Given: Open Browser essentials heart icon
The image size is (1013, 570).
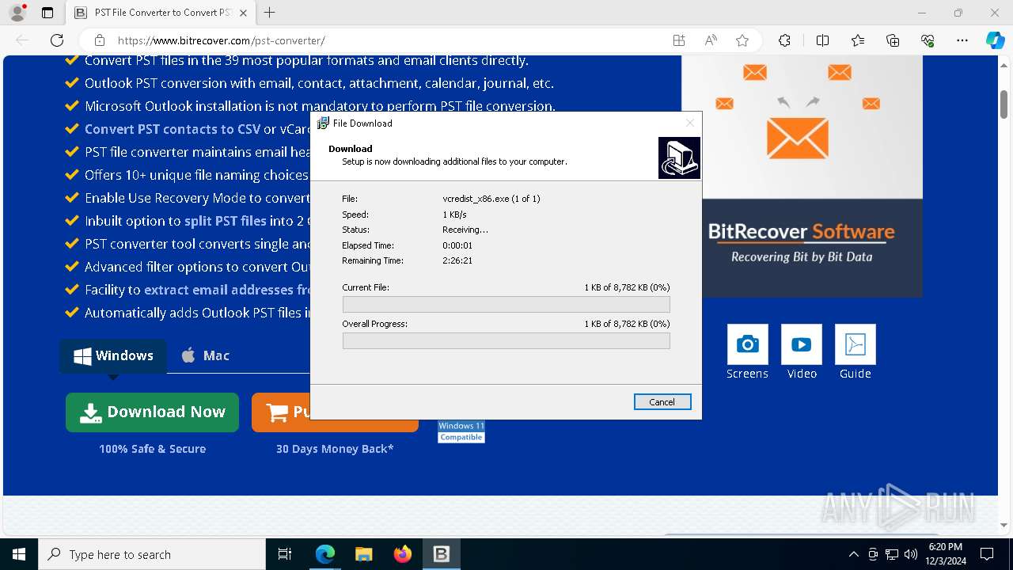Looking at the screenshot, I should click(928, 40).
